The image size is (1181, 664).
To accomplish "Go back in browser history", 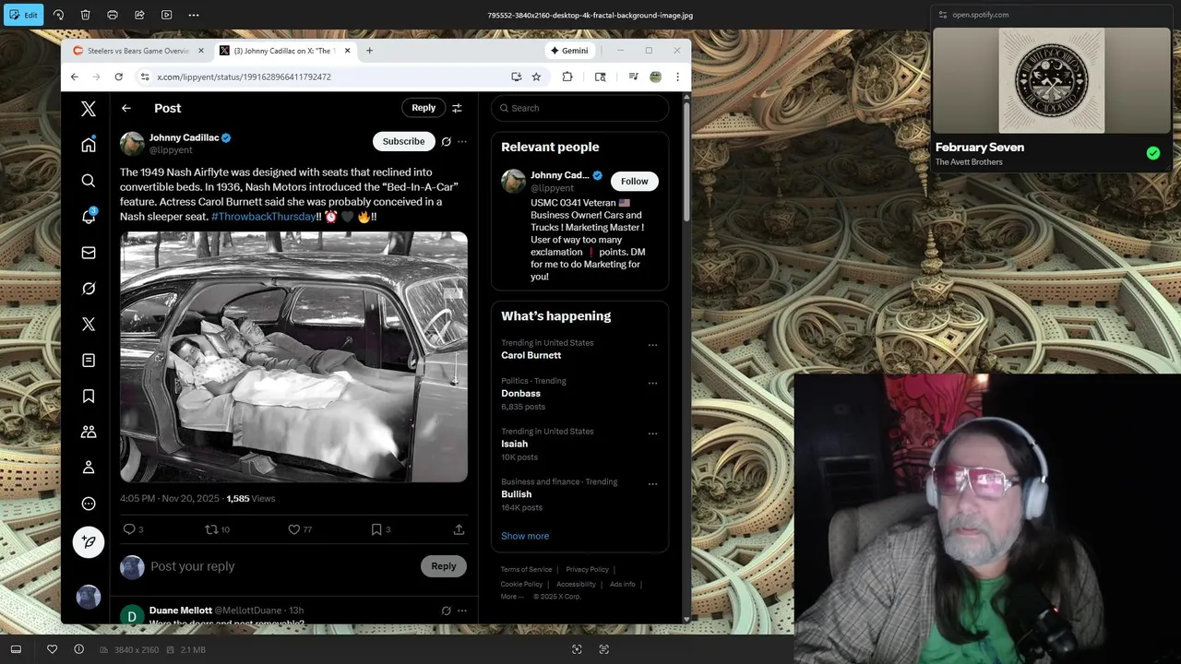I will pyautogui.click(x=75, y=77).
